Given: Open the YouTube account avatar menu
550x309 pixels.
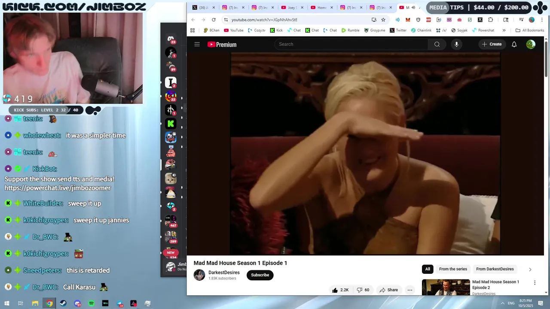Looking at the screenshot, I should [x=531, y=44].
